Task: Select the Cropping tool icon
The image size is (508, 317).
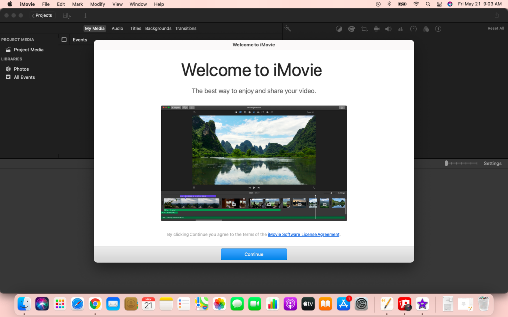Action: [x=364, y=29]
